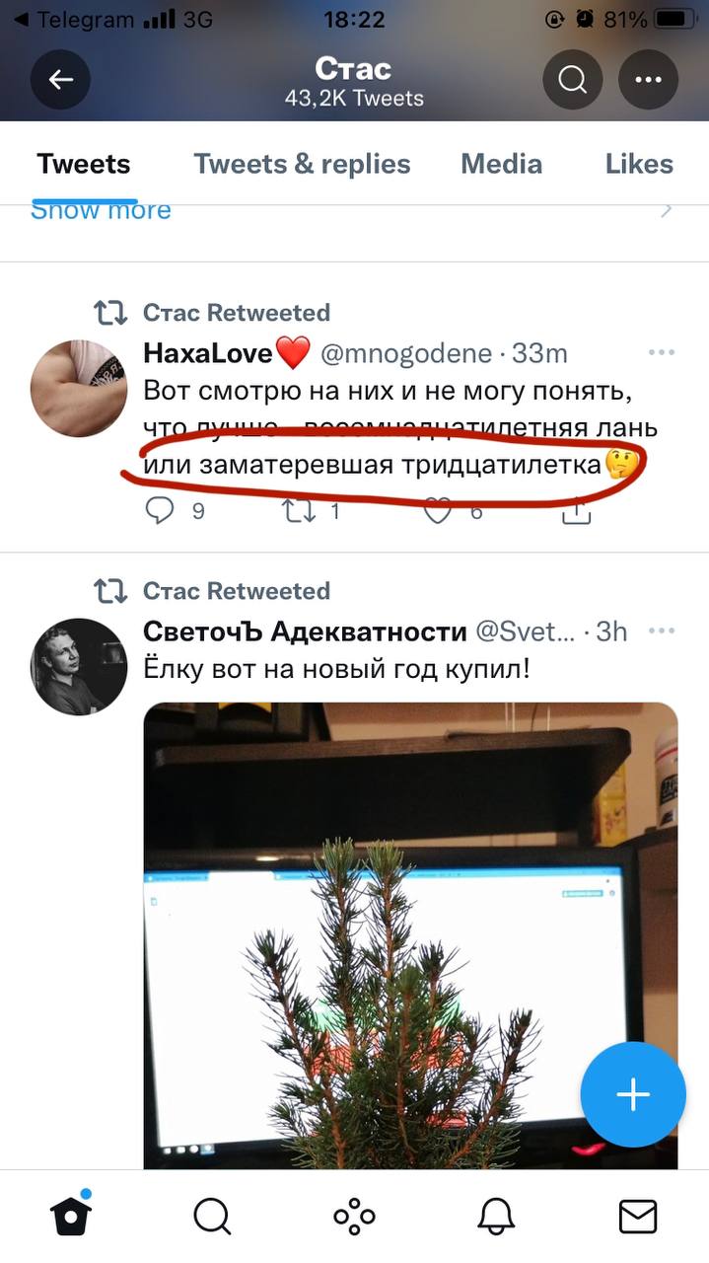Switch to Media tab

501,164
